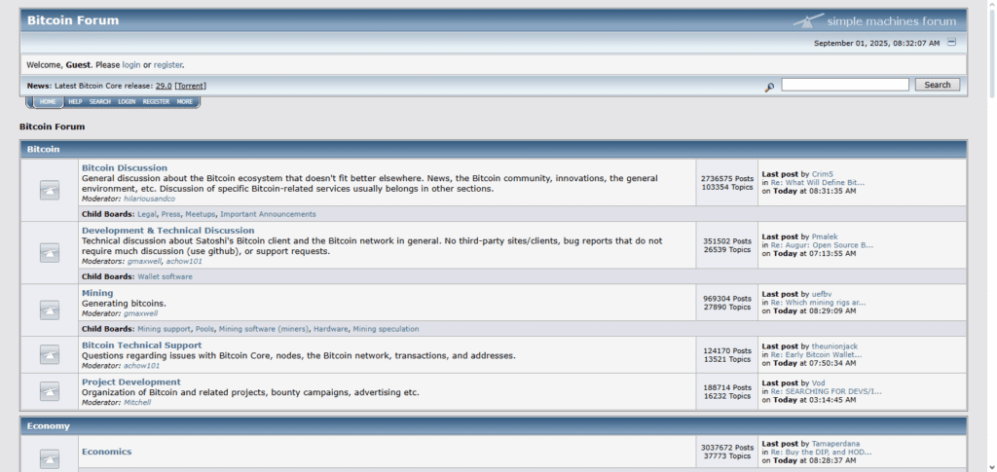Click the Bitcoin Discussion board status icon

pos(50,190)
